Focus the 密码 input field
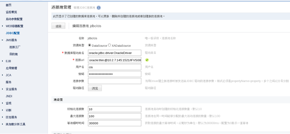Image resolution: width=290 pixels, height=134 pixels. 114,74
